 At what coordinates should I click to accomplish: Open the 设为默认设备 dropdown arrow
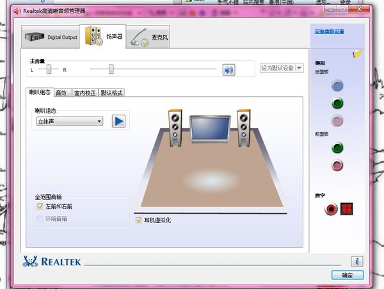click(x=300, y=68)
